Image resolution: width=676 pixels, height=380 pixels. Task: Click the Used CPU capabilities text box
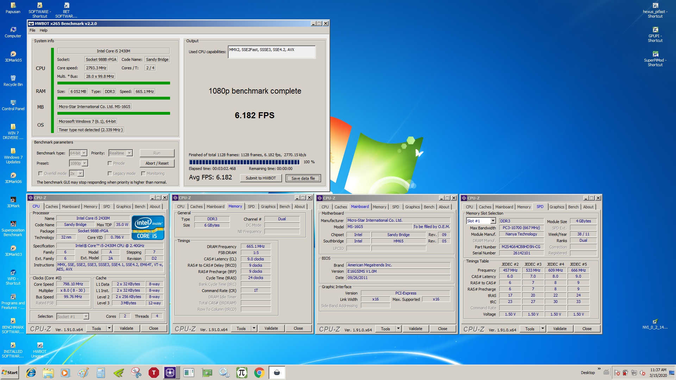pos(271,52)
